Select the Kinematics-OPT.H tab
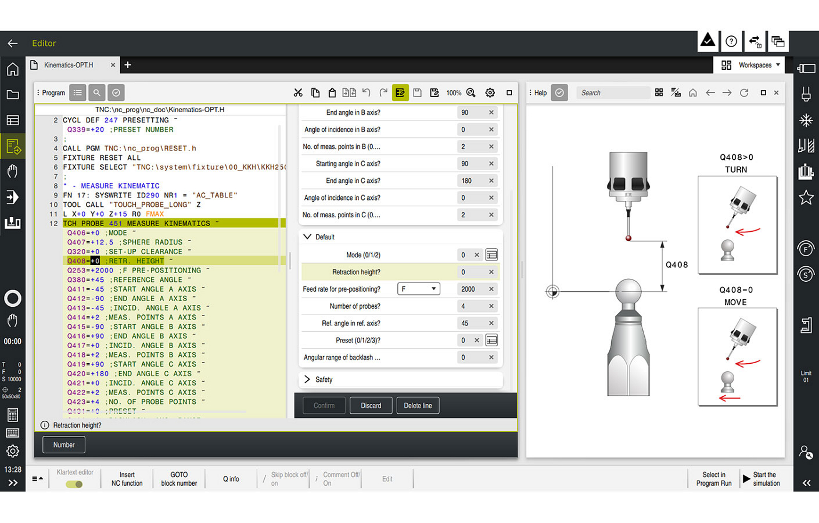The width and height of the screenshot is (819, 523). [69, 65]
